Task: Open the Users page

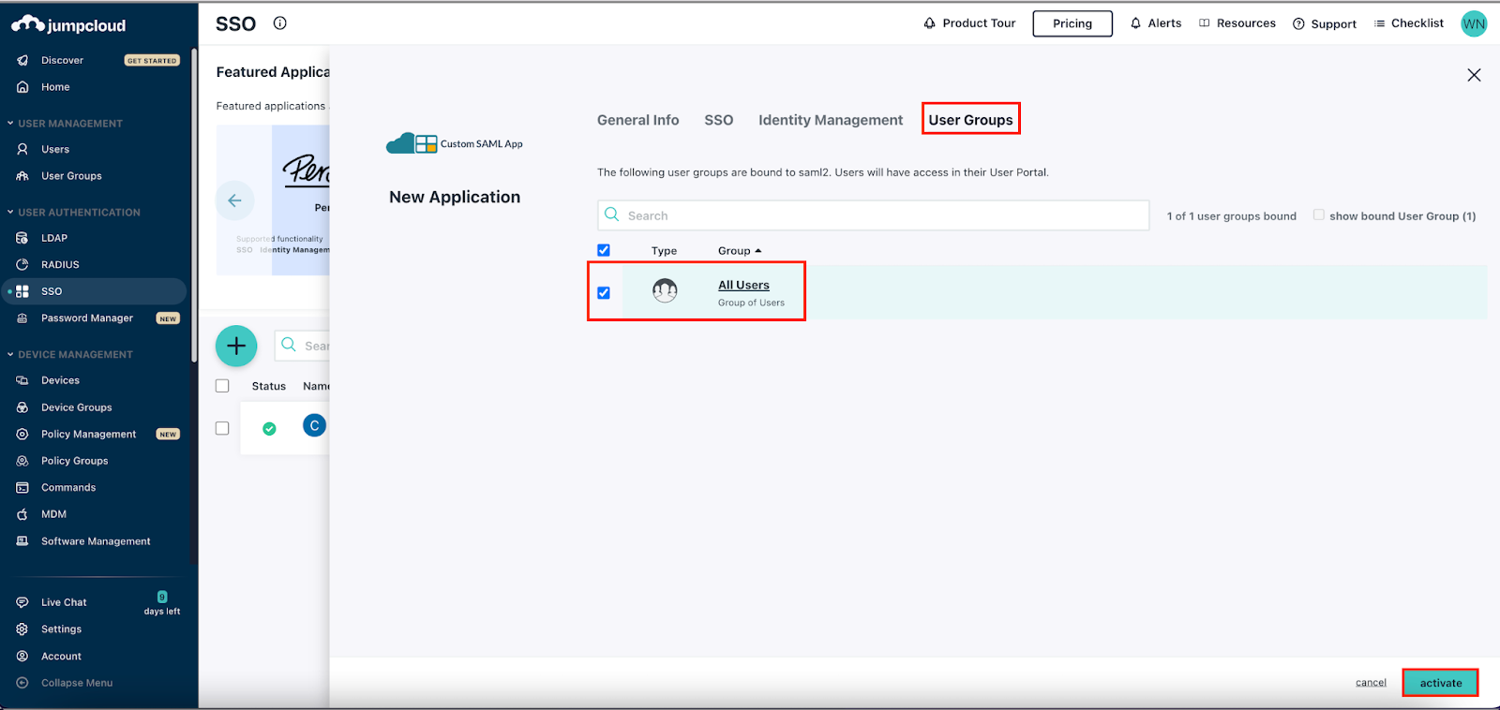Action: tap(55, 149)
